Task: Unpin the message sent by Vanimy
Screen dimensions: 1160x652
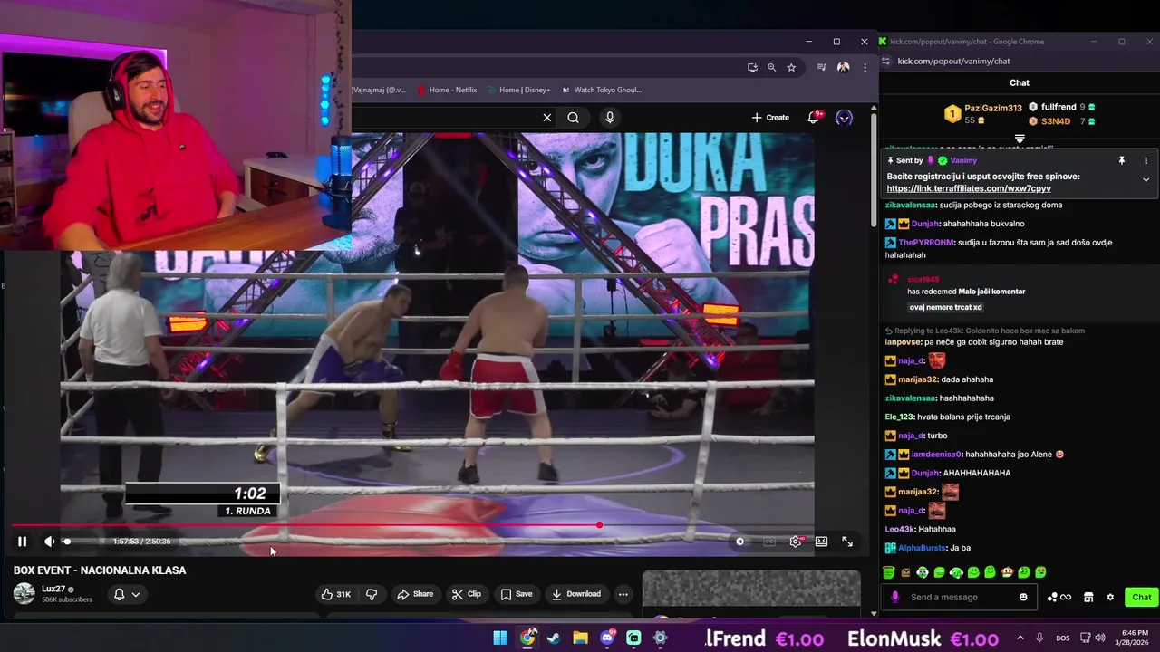Action: tap(1121, 160)
